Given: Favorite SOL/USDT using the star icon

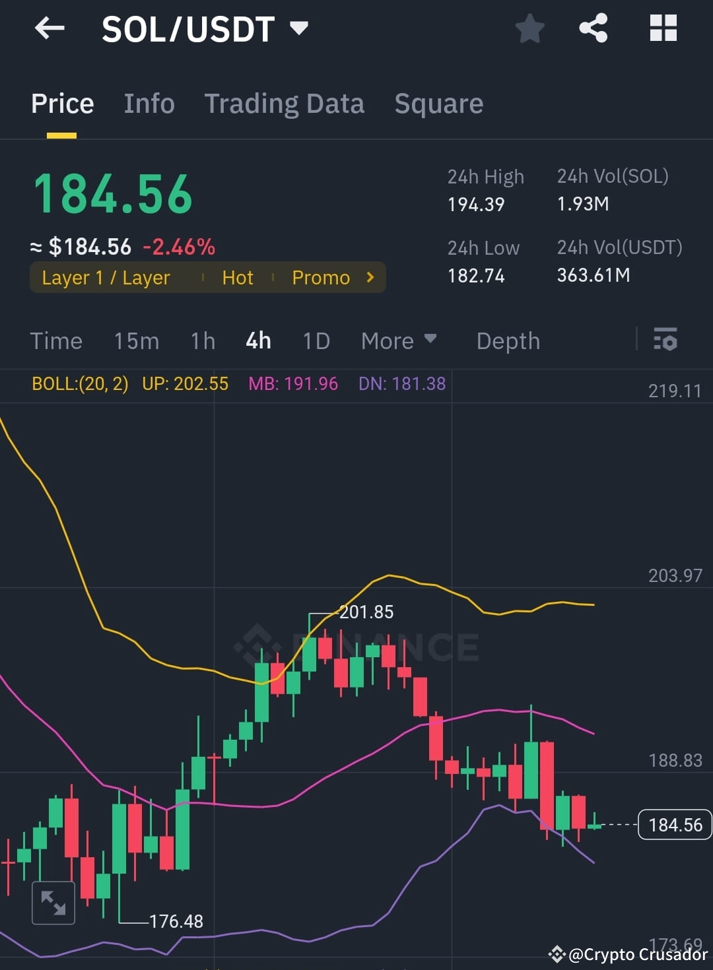Looking at the screenshot, I should coord(529,28).
